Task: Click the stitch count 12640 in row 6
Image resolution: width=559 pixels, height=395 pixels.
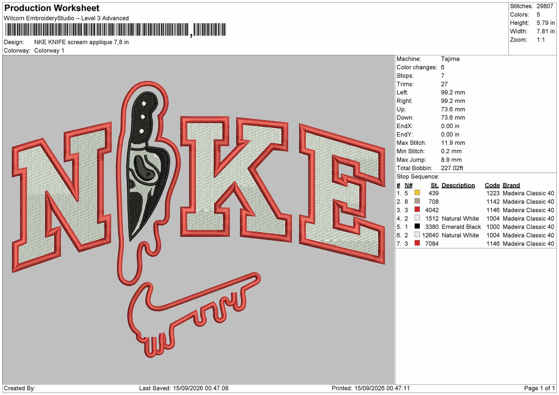Action: (x=430, y=235)
